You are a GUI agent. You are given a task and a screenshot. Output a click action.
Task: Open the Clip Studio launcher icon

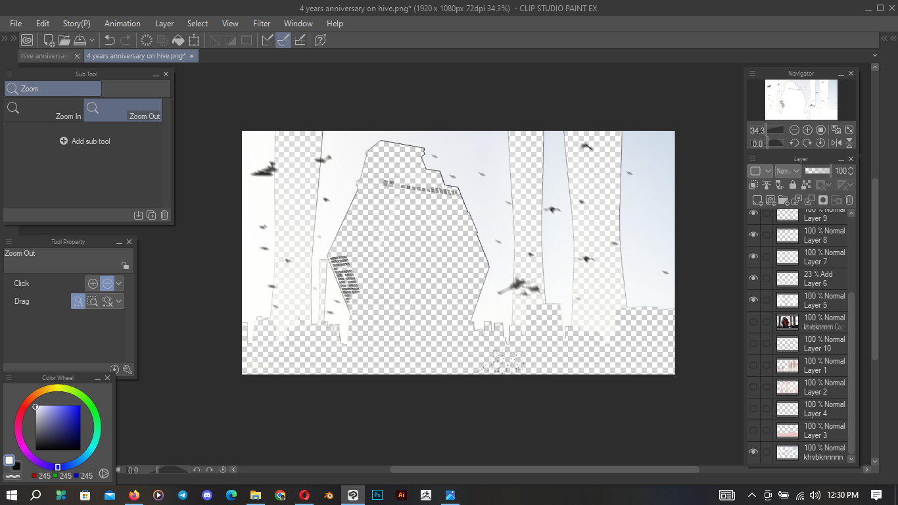pyautogui.click(x=27, y=40)
